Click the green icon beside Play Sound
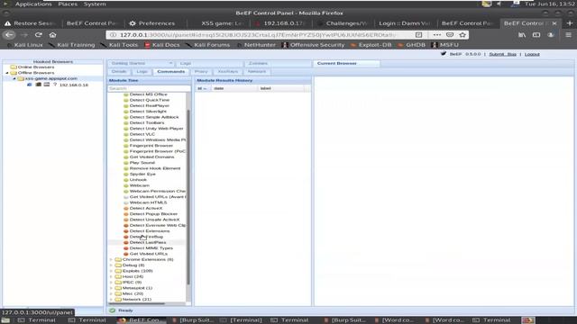This screenshot has height=324, width=577. [x=126, y=162]
